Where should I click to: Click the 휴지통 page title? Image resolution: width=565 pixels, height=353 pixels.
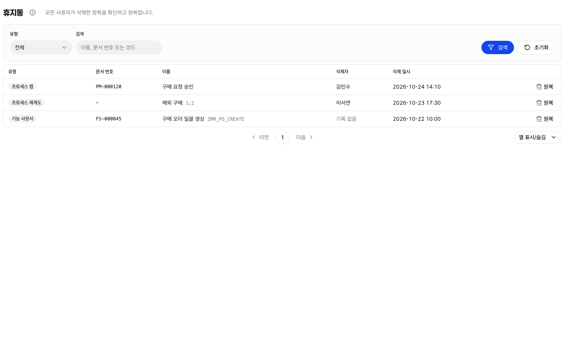point(13,13)
